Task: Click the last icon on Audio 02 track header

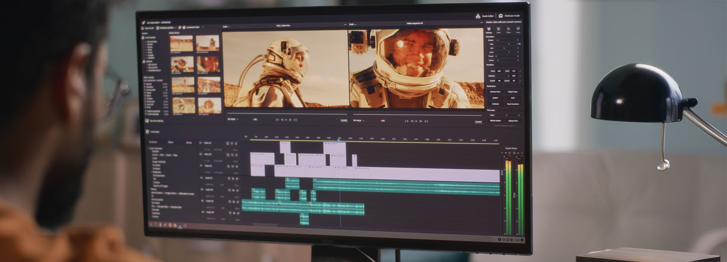Action: click(x=237, y=190)
